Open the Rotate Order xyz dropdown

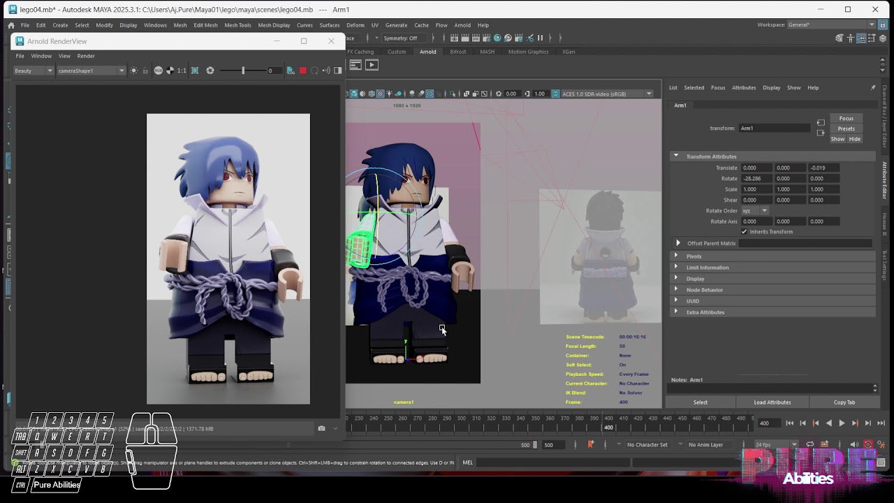tap(754, 211)
